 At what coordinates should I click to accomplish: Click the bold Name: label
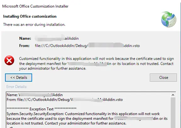click(25, 38)
